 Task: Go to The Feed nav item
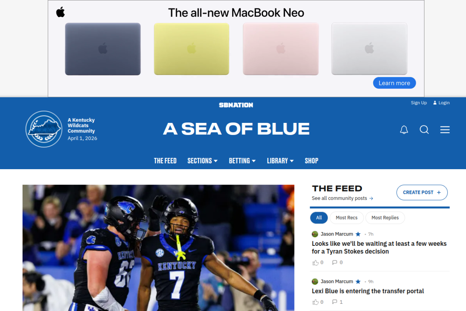(x=165, y=161)
